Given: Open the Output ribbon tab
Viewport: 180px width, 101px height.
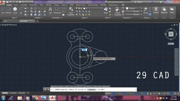Looking at the screenshot, I should tap(56, 5).
